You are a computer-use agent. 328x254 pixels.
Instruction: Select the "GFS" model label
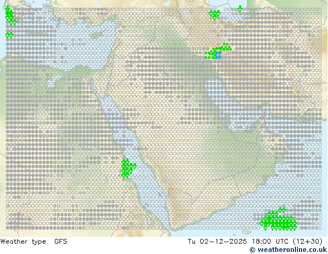(x=61, y=242)
